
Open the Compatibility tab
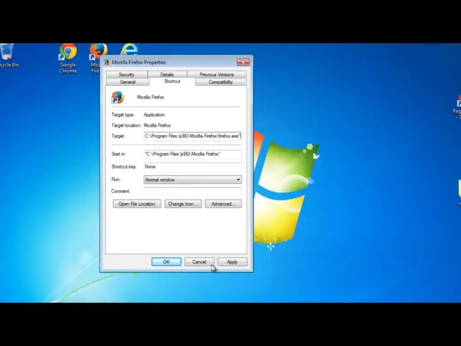coord(221,82)
